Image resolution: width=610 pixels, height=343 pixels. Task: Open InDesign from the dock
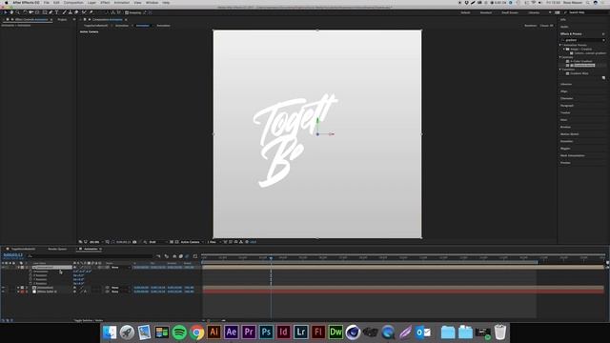[x=283, y=333]
